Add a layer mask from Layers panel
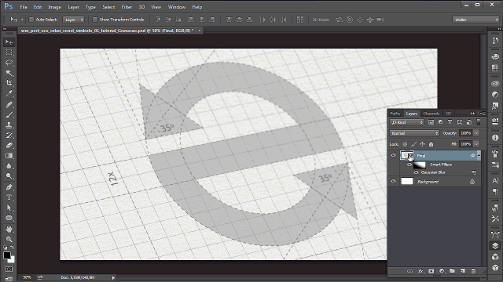The height and width of the screenshot is (282, 503). pos(431,271)
